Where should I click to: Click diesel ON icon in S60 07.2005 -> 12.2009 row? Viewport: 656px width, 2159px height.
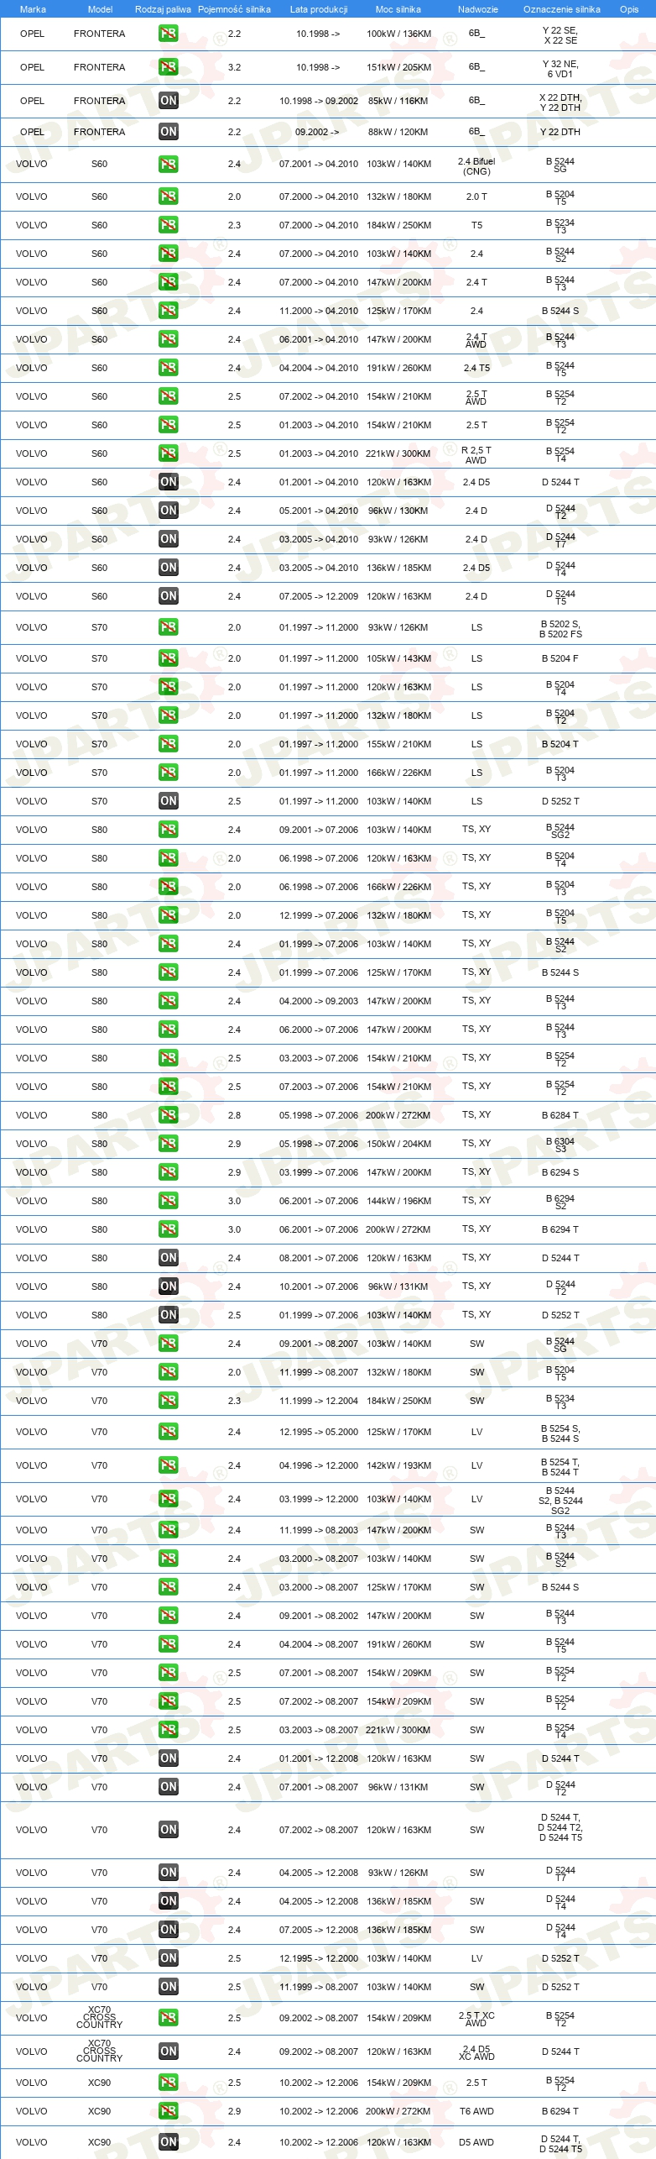click(x=168, y=596)
